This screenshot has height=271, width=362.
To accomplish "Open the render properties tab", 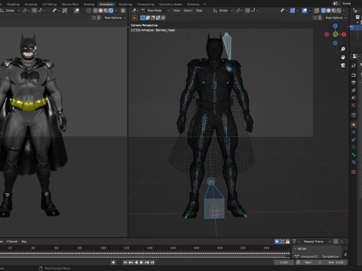I will [354, 75].
